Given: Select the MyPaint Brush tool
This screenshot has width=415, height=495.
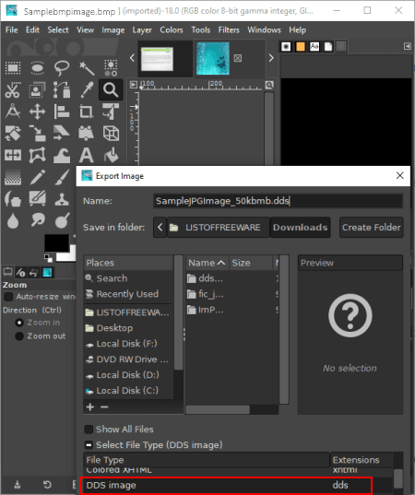Looking at the screenshot, I should [37, 199].
